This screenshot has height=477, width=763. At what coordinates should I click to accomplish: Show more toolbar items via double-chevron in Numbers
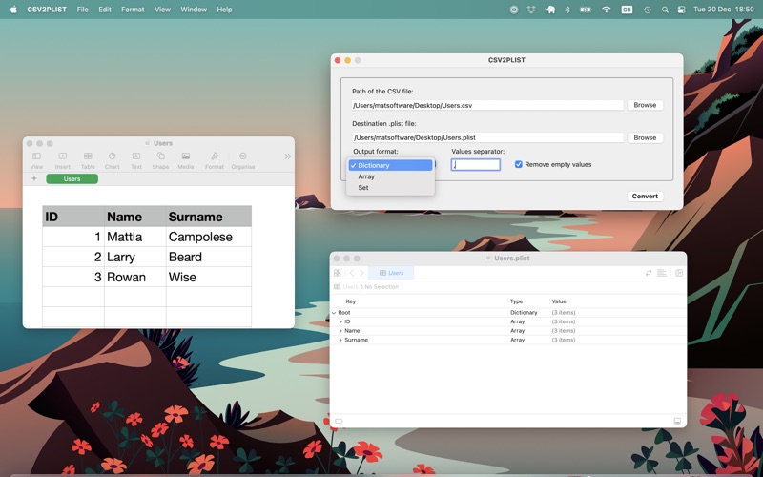tap(288, 156)
